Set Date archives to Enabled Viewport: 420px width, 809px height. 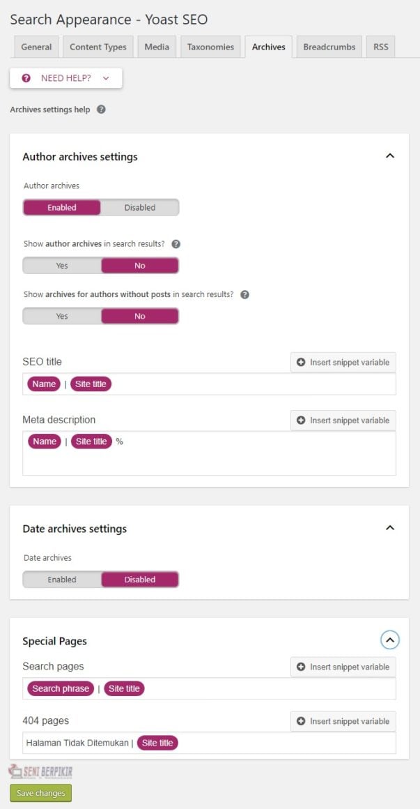62,580
